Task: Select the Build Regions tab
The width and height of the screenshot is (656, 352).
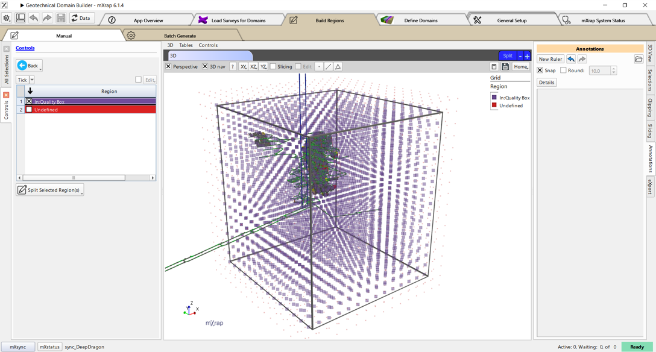Action: click(329, 20)
